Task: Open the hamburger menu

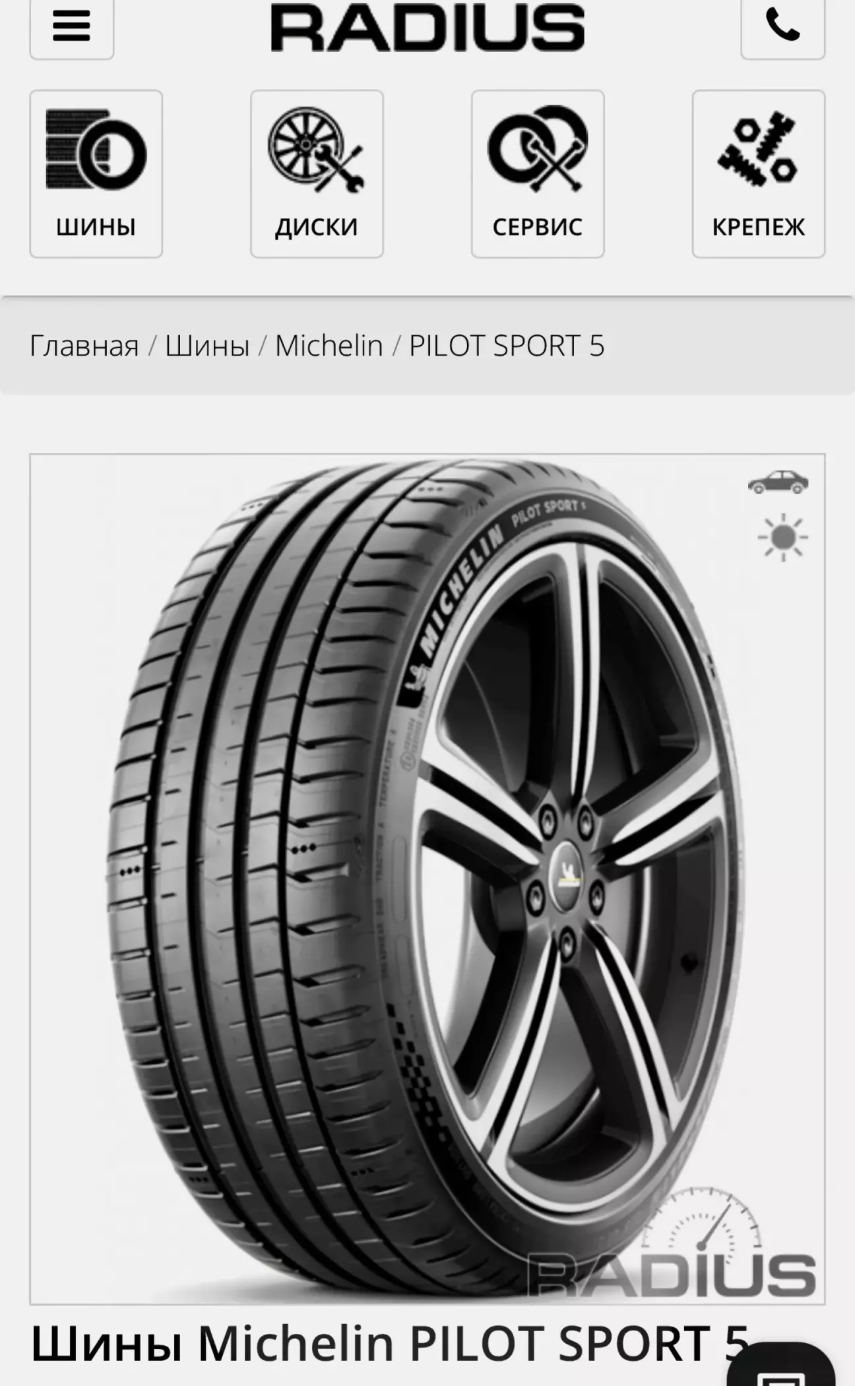Action: tap(71, 26)
